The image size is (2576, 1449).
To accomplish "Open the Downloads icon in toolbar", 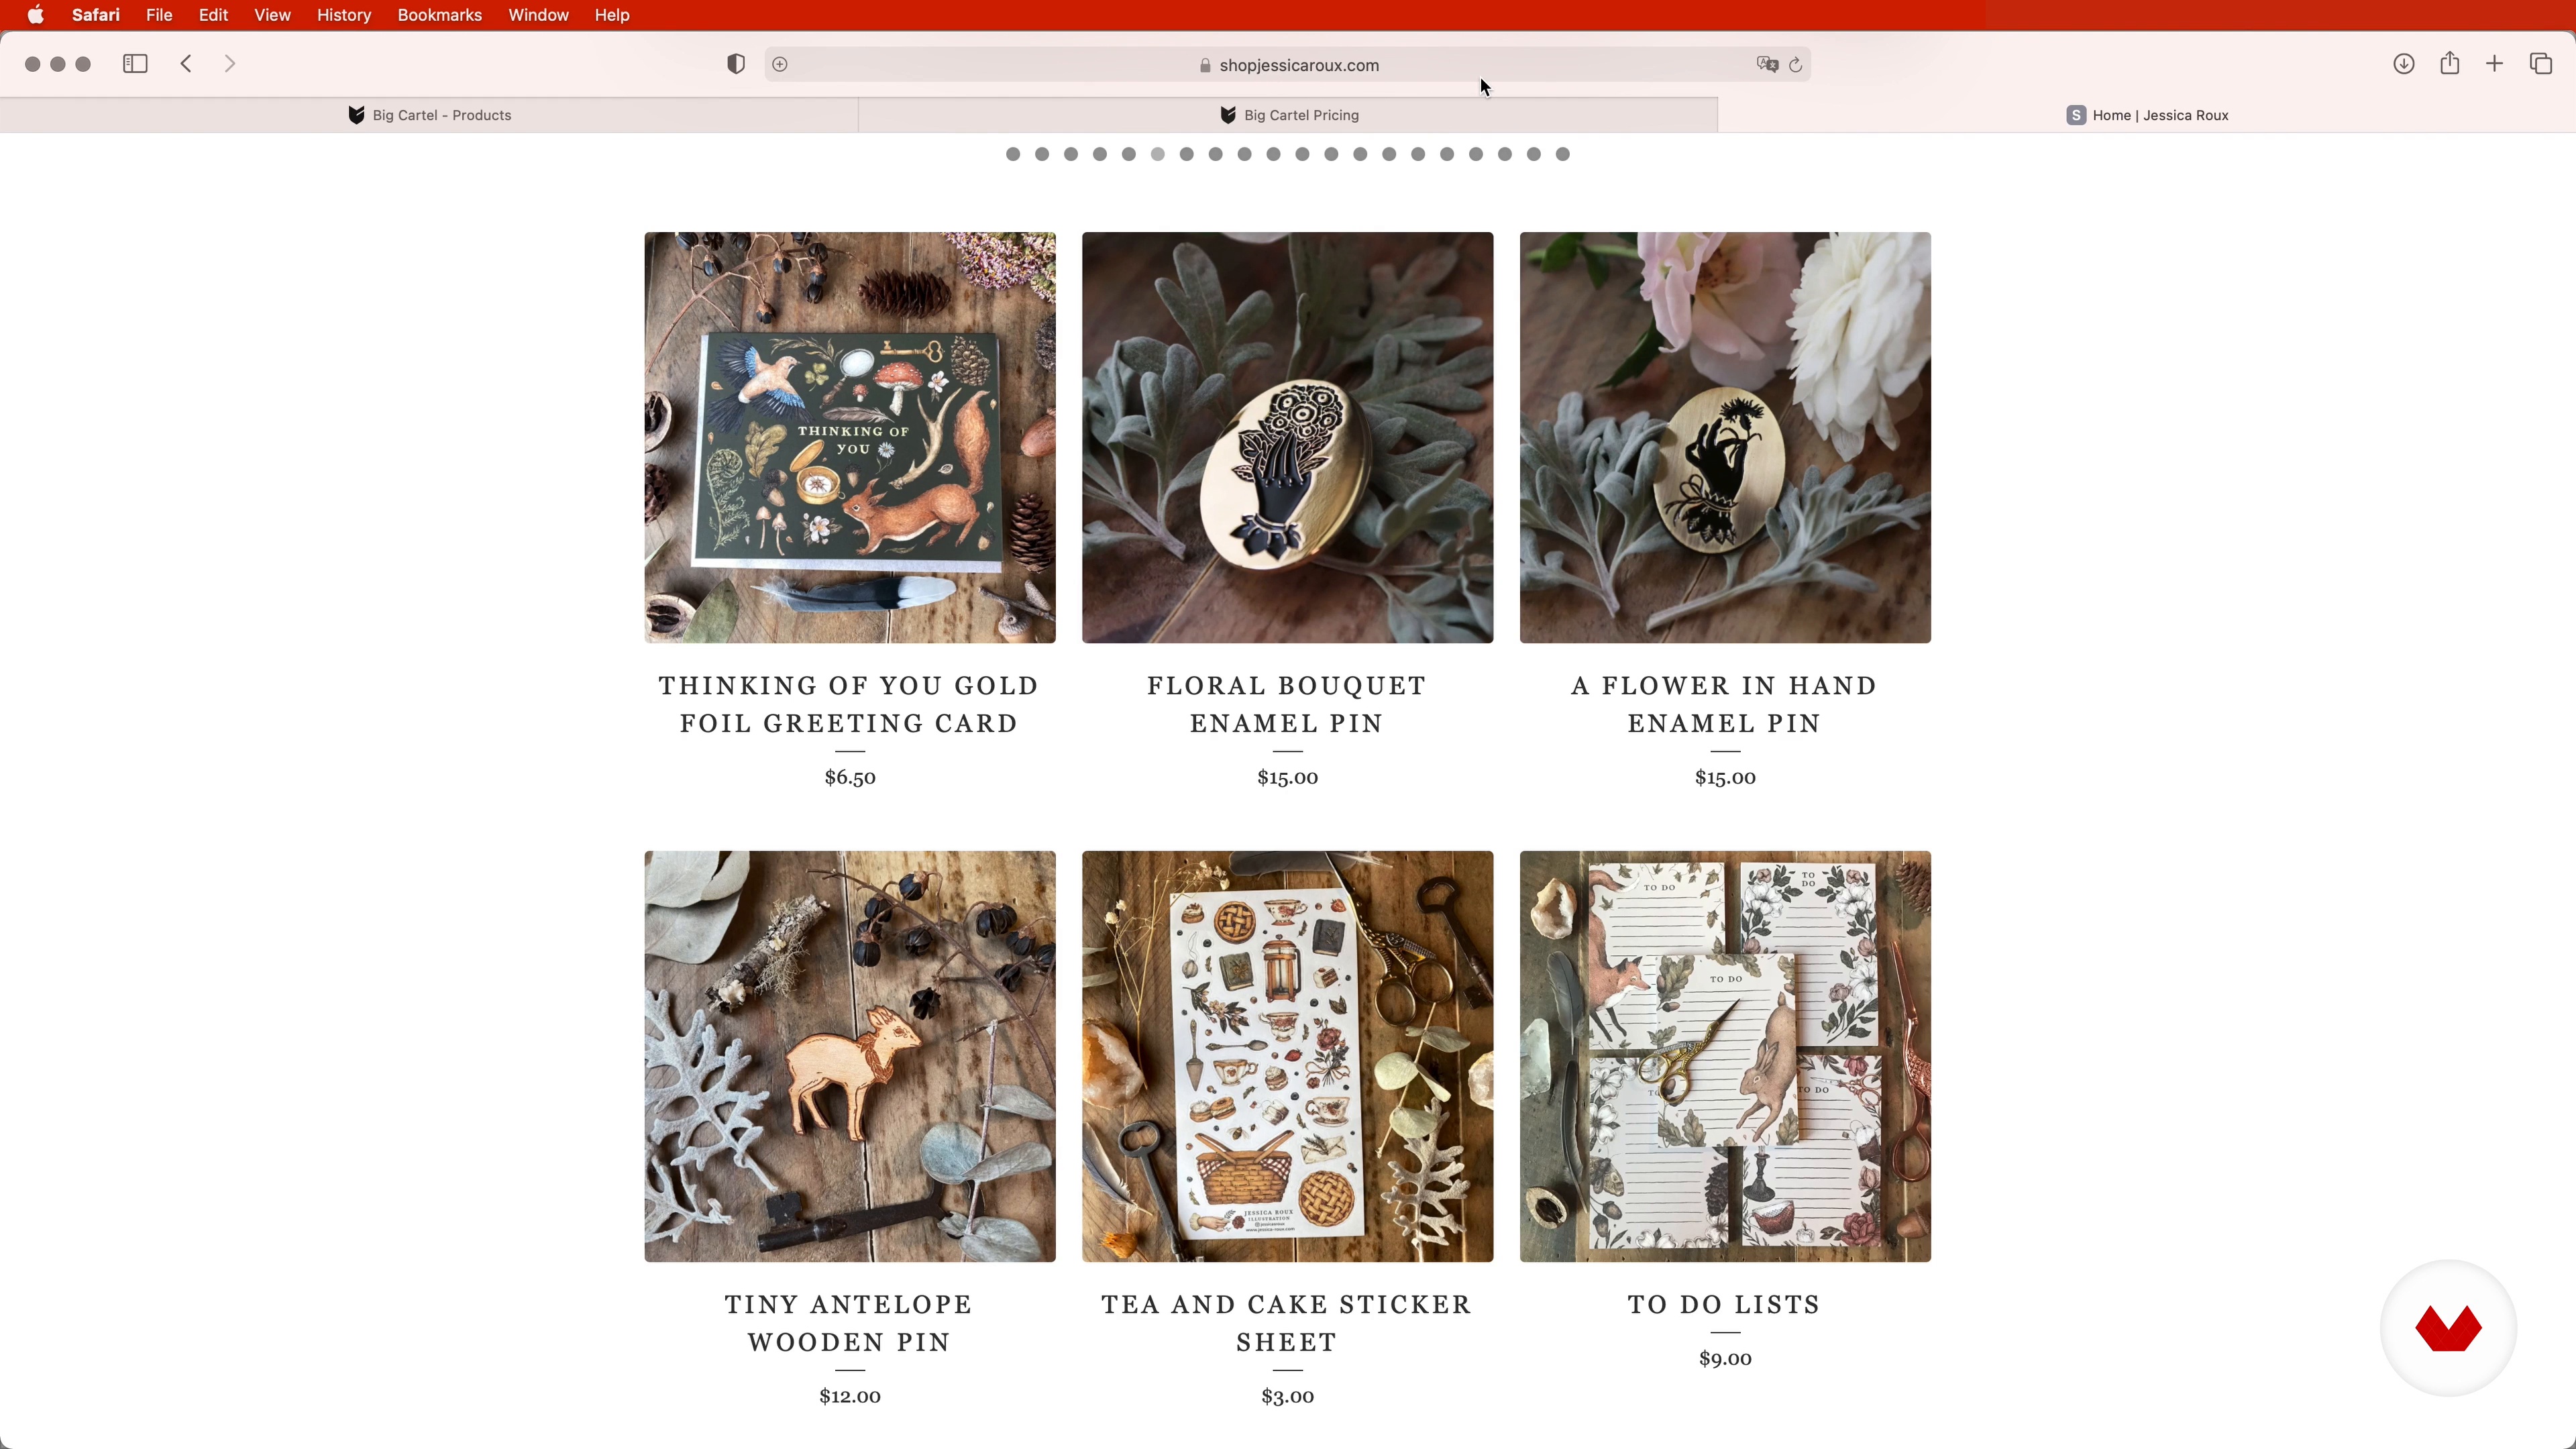I will 2404,64.
